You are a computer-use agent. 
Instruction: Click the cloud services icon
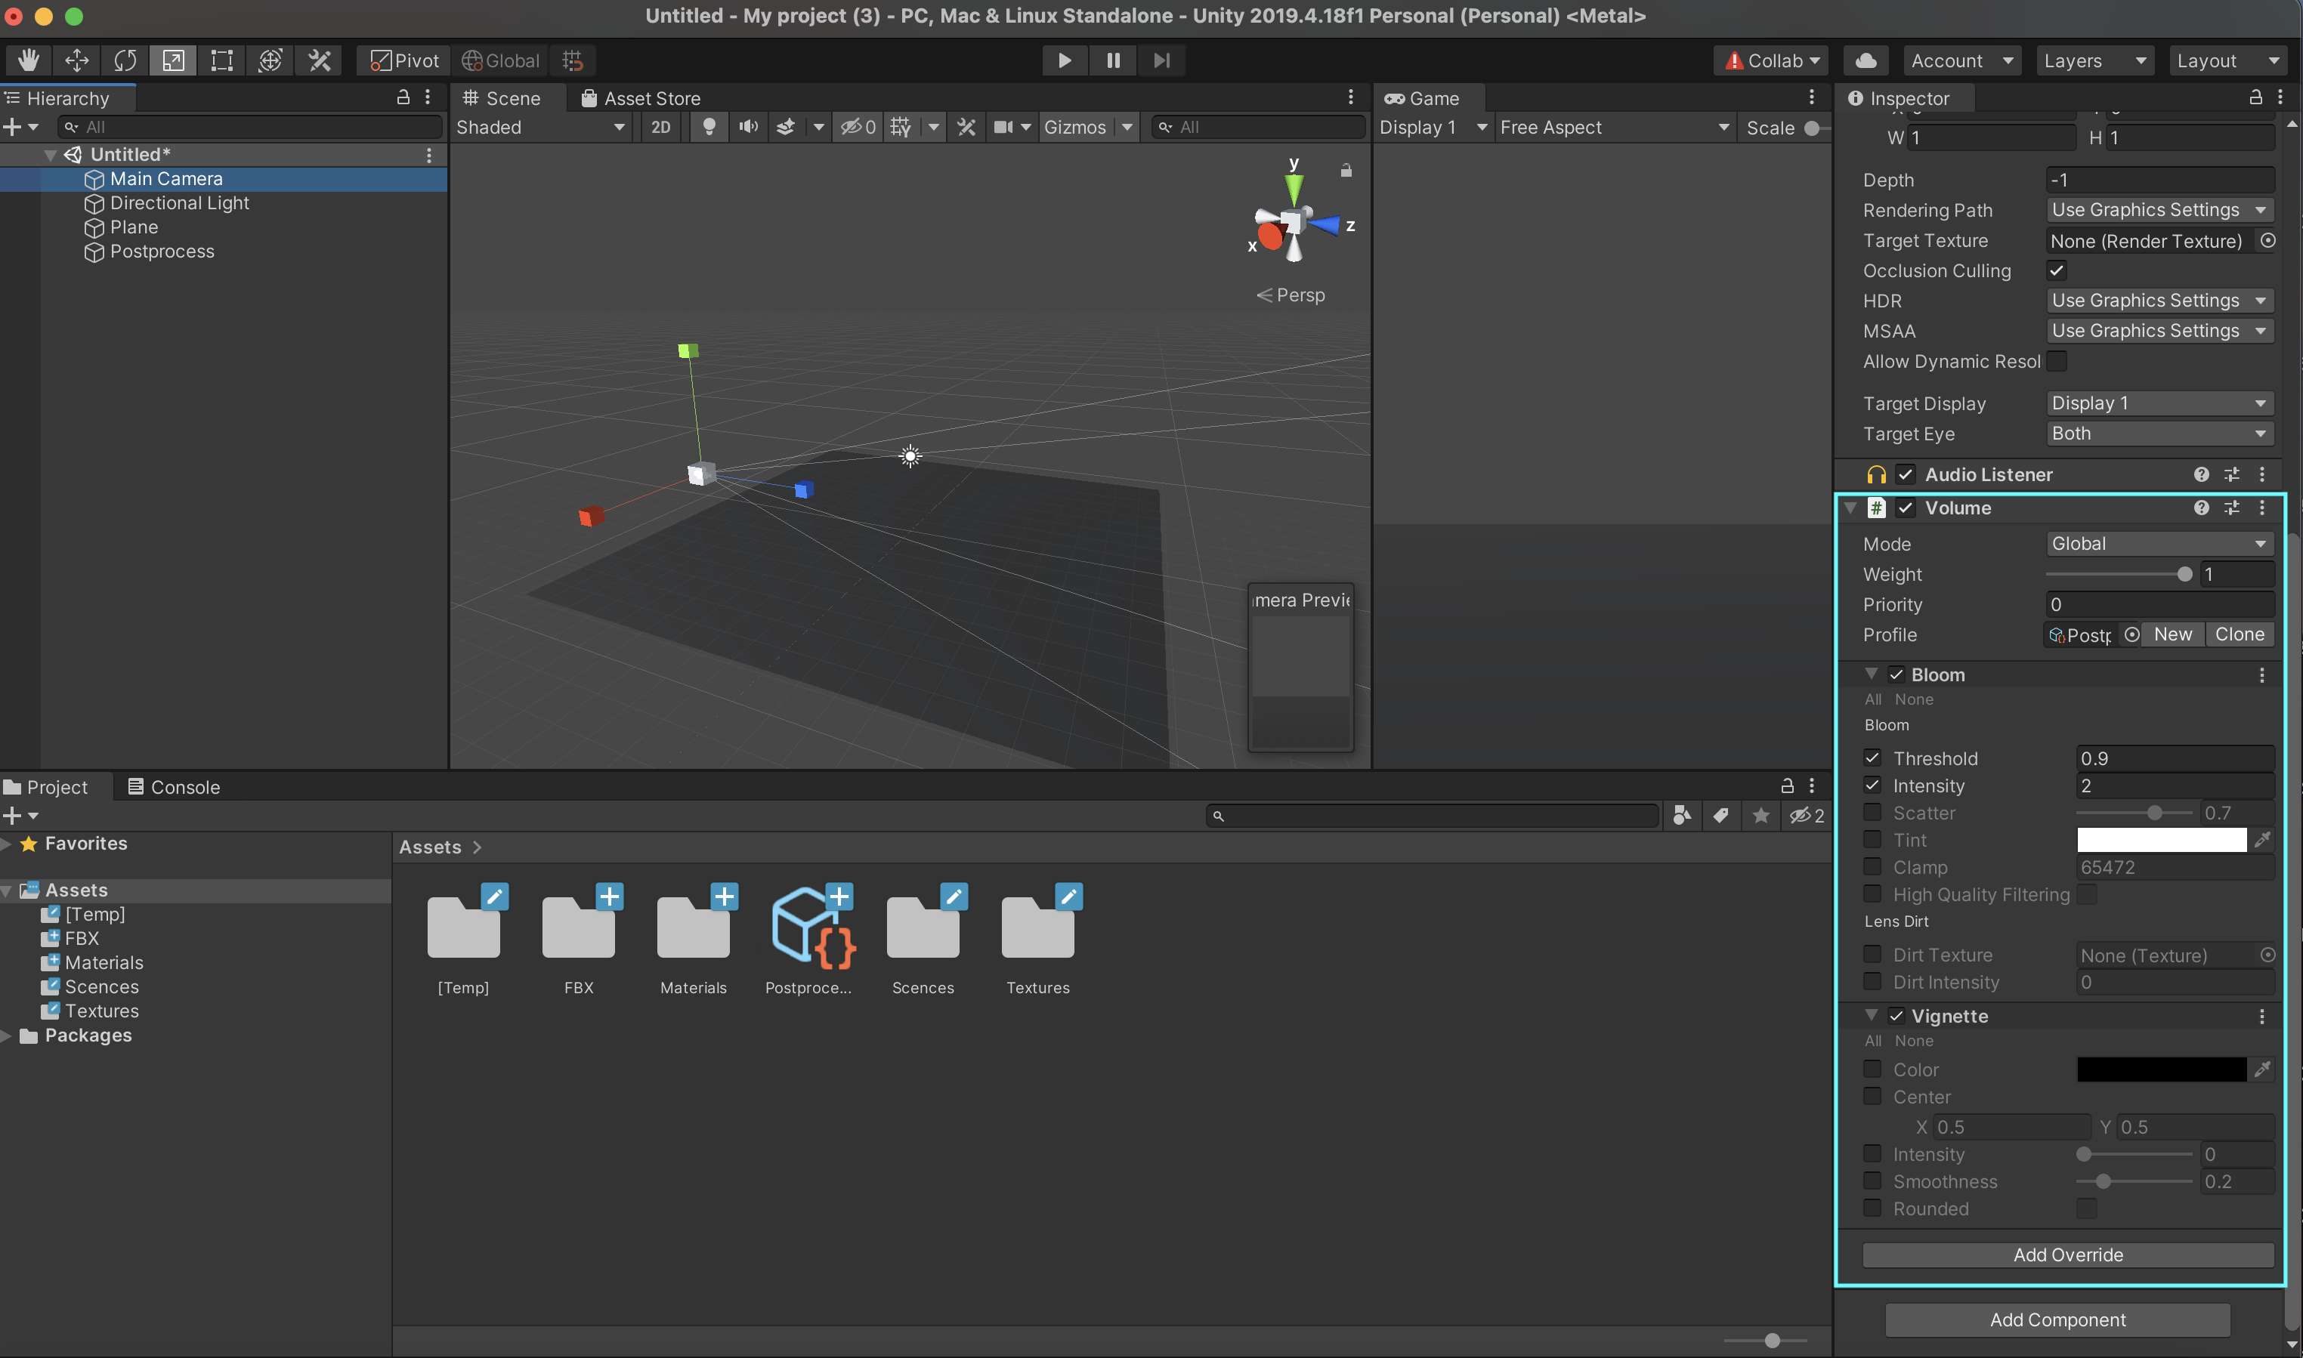(1866, 60)
